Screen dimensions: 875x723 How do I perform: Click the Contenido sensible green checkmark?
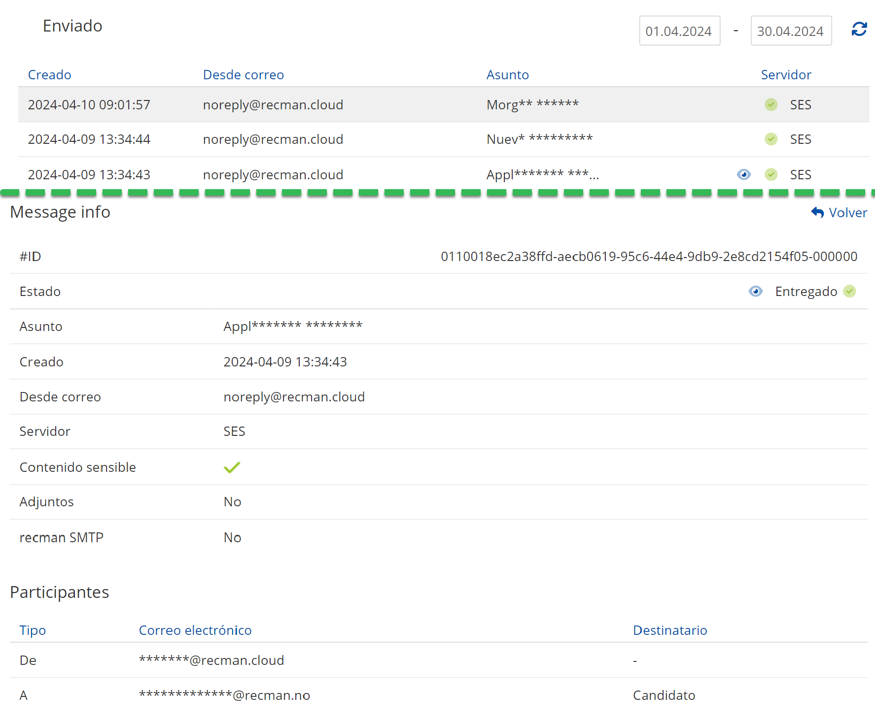(x=232, y=467)
